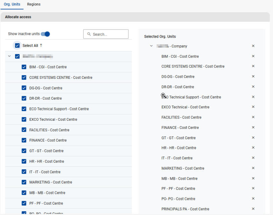Toggle the Show inactive units switch
Viewport: 273px width, 215px height.
(x=45, y=34)
